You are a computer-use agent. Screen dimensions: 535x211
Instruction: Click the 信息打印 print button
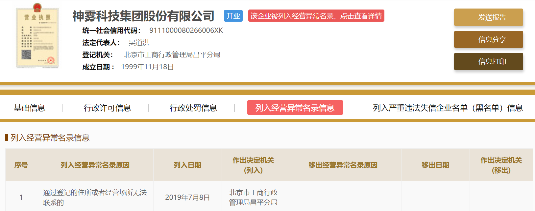click(488, 61)
